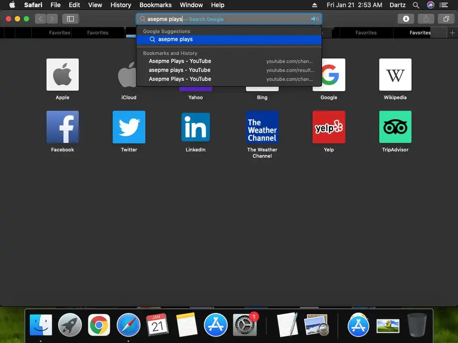Click the Safari compass Dock icon

[x=128, y=325]
